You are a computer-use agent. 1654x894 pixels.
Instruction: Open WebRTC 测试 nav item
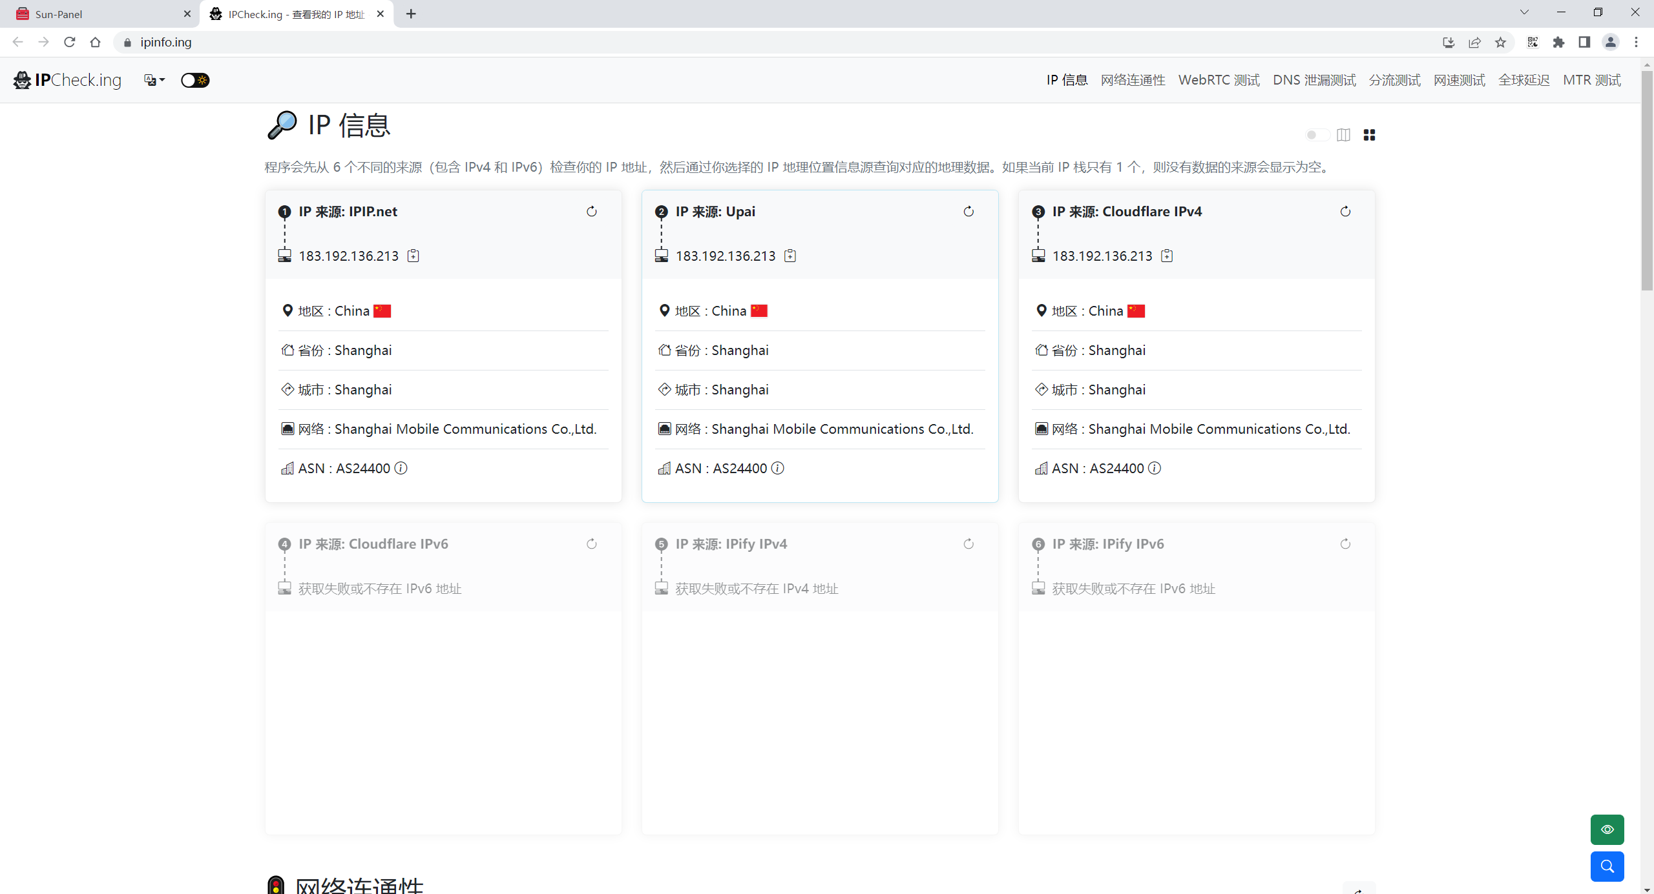(1219, 80)
